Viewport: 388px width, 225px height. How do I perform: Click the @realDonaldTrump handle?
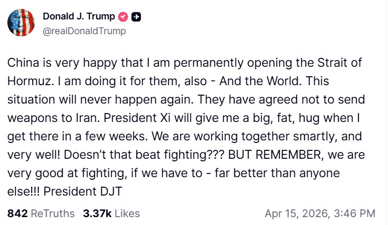coord(84,31)
